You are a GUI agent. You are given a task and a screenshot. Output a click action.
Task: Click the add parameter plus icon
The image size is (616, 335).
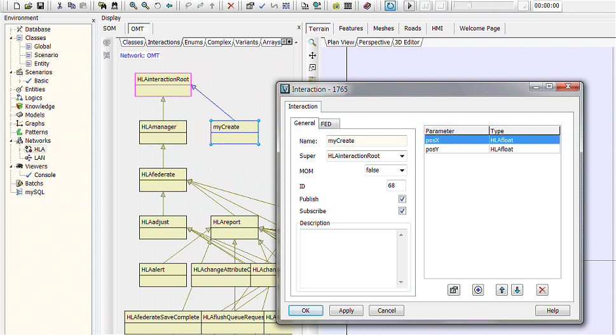click(478, 290)
